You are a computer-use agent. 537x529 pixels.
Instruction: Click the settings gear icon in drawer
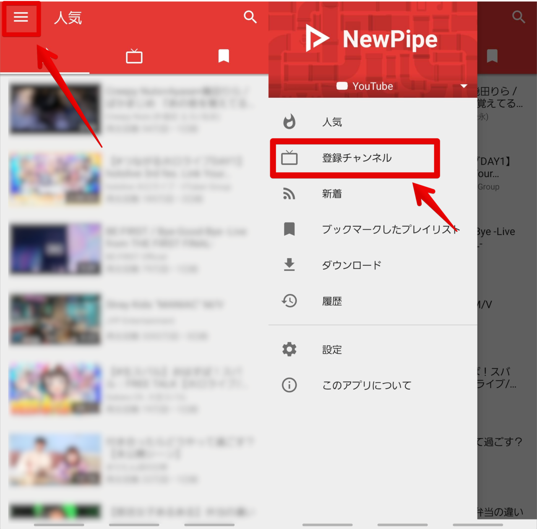[289, 349]
